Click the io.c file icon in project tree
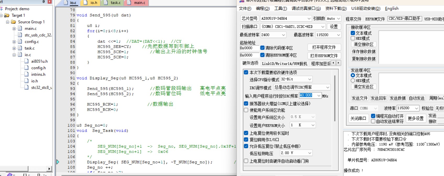The height and width of the screenshot is (176, 444). [20, 55]
